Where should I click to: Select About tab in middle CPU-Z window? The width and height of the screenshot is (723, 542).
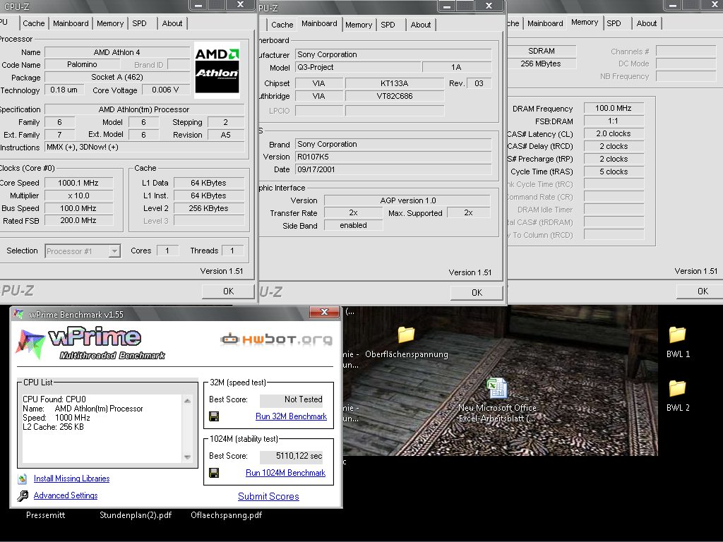tap(421, 25)
